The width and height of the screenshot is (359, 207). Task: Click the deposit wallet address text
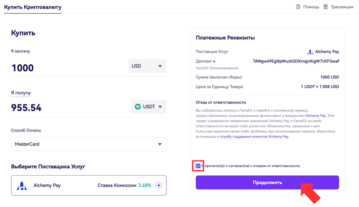point(296,61)
